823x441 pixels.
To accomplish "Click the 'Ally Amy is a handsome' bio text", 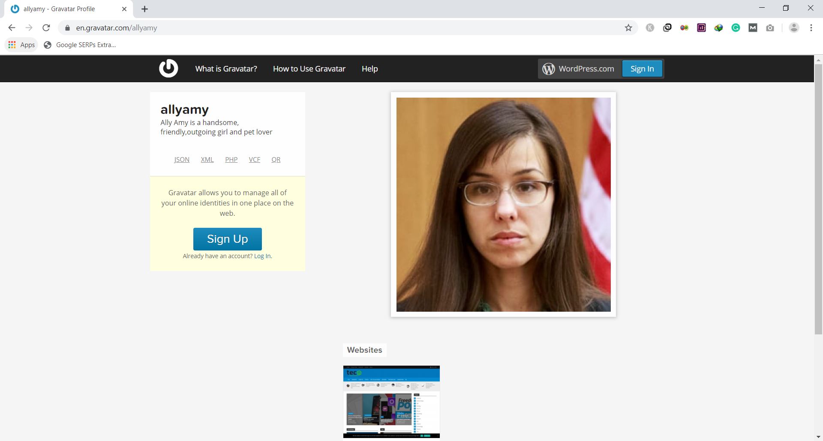I will [x=216, y=127].
